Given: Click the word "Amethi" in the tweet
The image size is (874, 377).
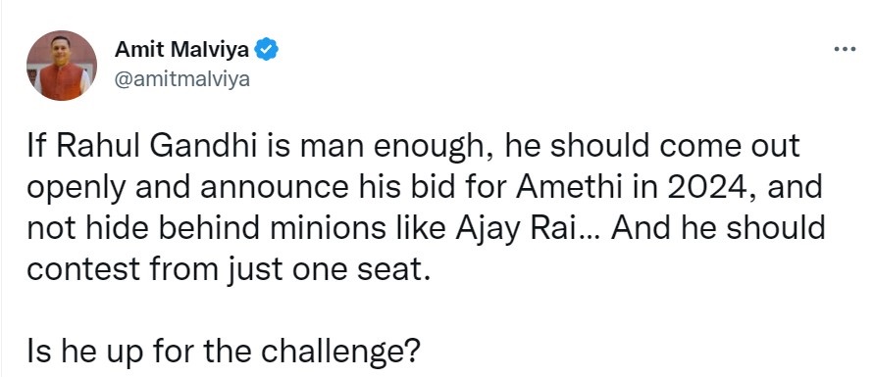Looking at the screenshot, I should coord(570,187).
